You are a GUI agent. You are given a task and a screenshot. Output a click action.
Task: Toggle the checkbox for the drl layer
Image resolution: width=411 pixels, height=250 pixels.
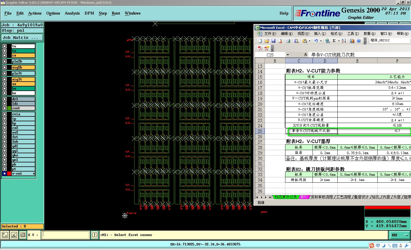coord(5,99)
